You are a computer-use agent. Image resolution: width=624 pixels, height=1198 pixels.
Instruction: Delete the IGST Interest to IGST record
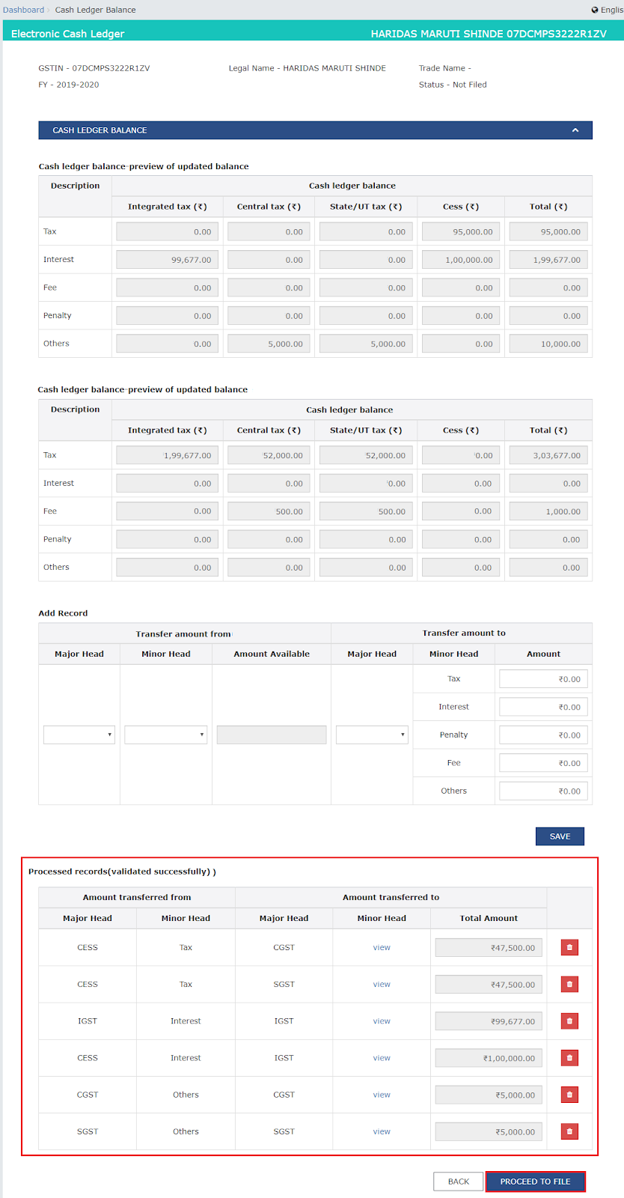569,1021
